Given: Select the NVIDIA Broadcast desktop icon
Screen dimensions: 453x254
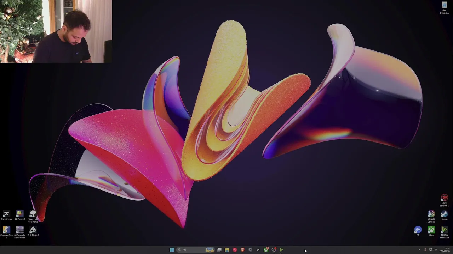Looking at the screenshot, I should point(445,232).
